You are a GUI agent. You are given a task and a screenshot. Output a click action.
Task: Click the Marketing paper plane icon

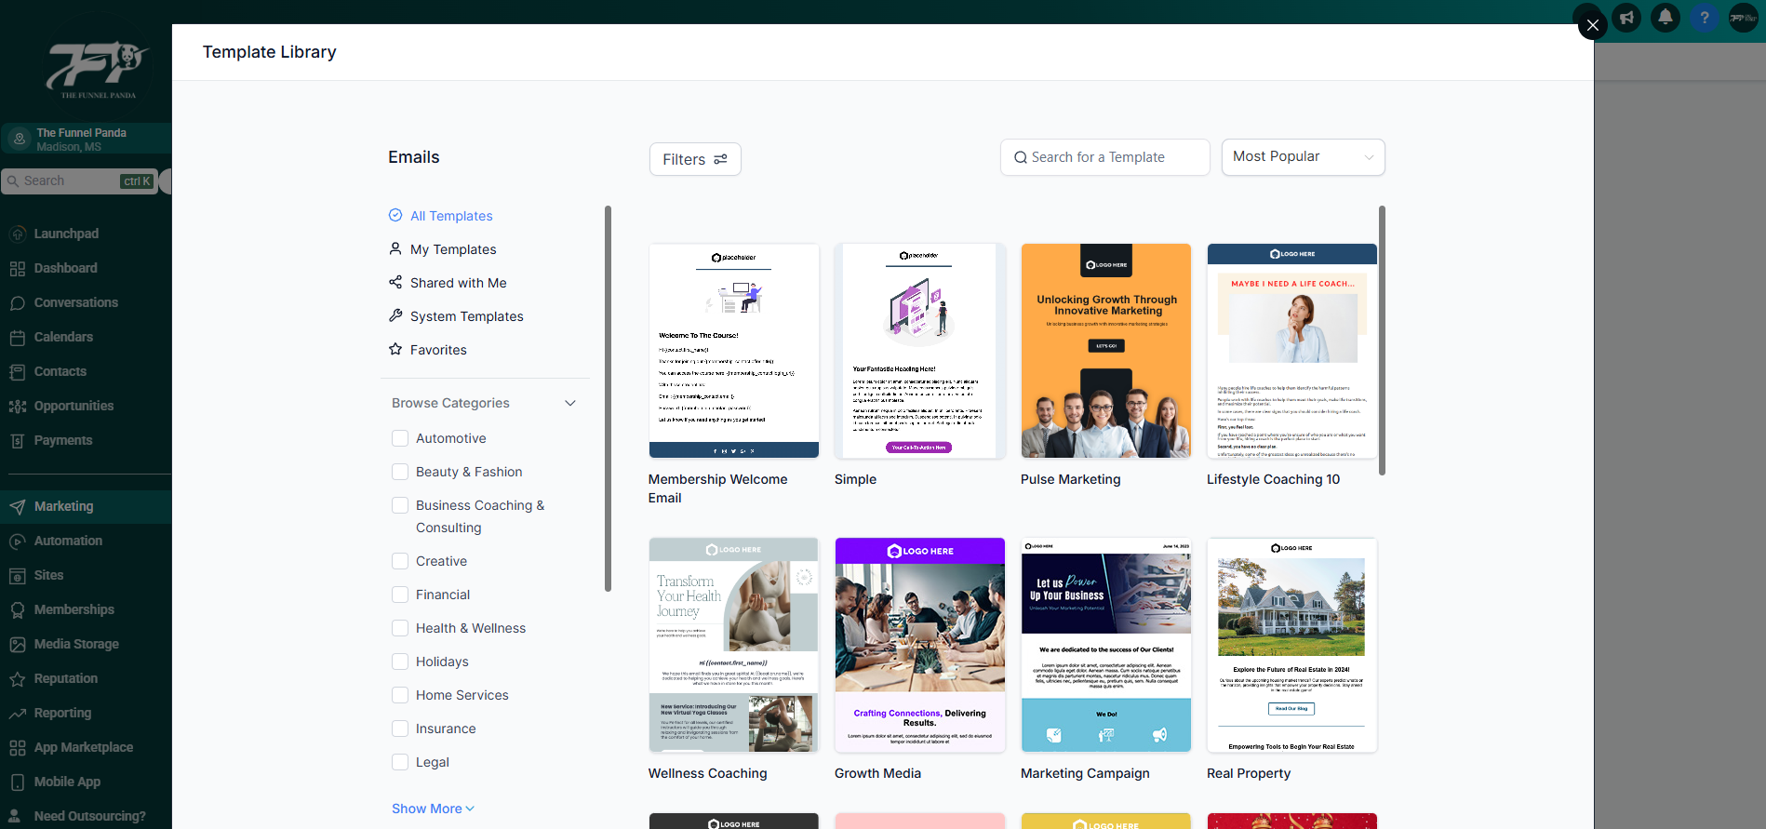[x=18, y=506]
